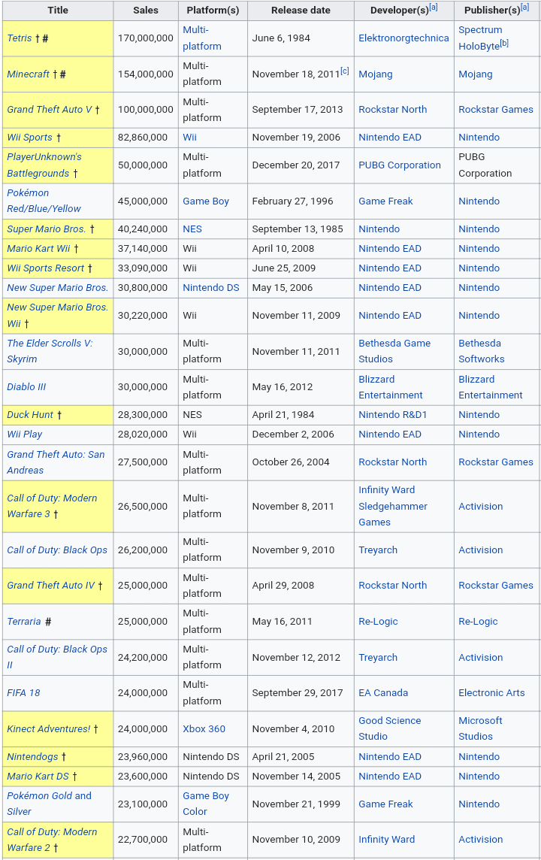
Task: Click the Spectrum HoloByte publisher link
Action: 479,38
